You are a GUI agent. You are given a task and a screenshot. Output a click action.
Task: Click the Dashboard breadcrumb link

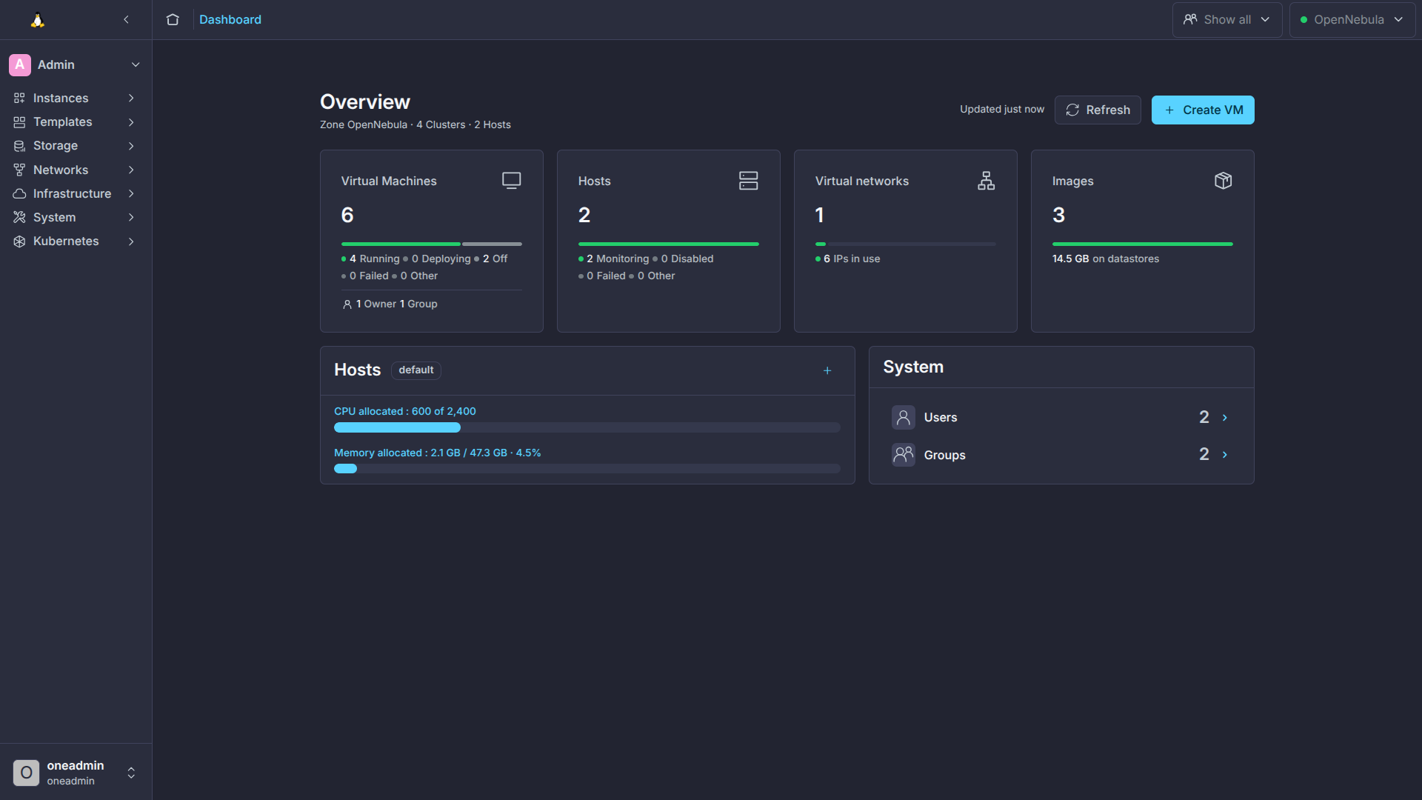(x=230, y=20)
